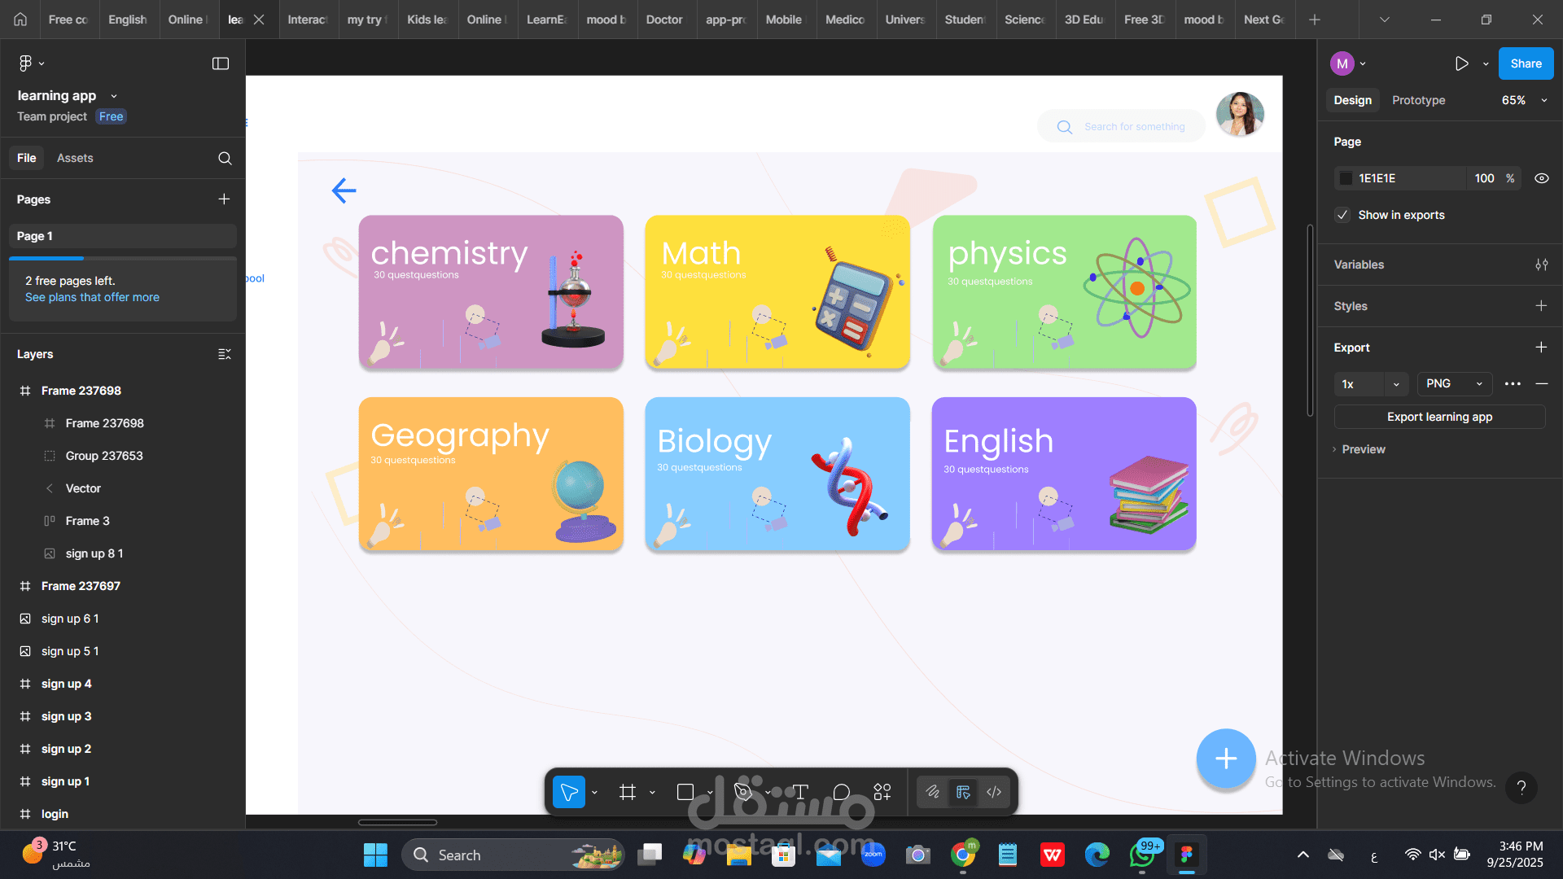Viewport: 1563px width, 879px height.
Task: Switch to Design mode icon in toolbar
Action: tap(963, 792)
